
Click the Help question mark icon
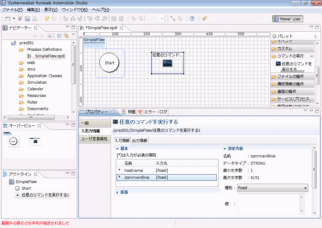pos(192,19)
